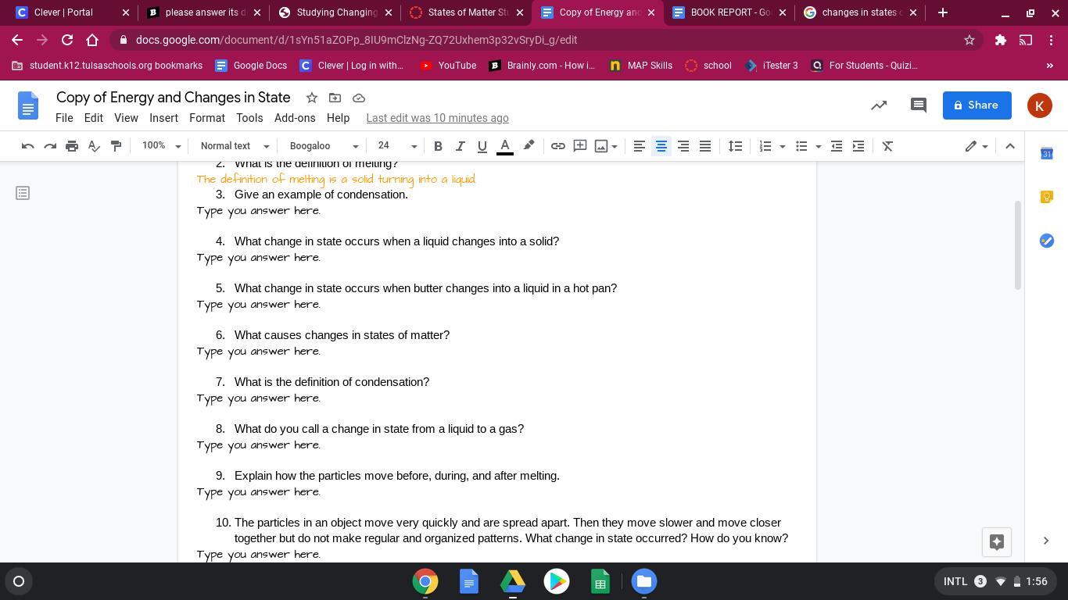Screen dimensions: 1068x600
Task: Open comment history
Action: [919, 105]
